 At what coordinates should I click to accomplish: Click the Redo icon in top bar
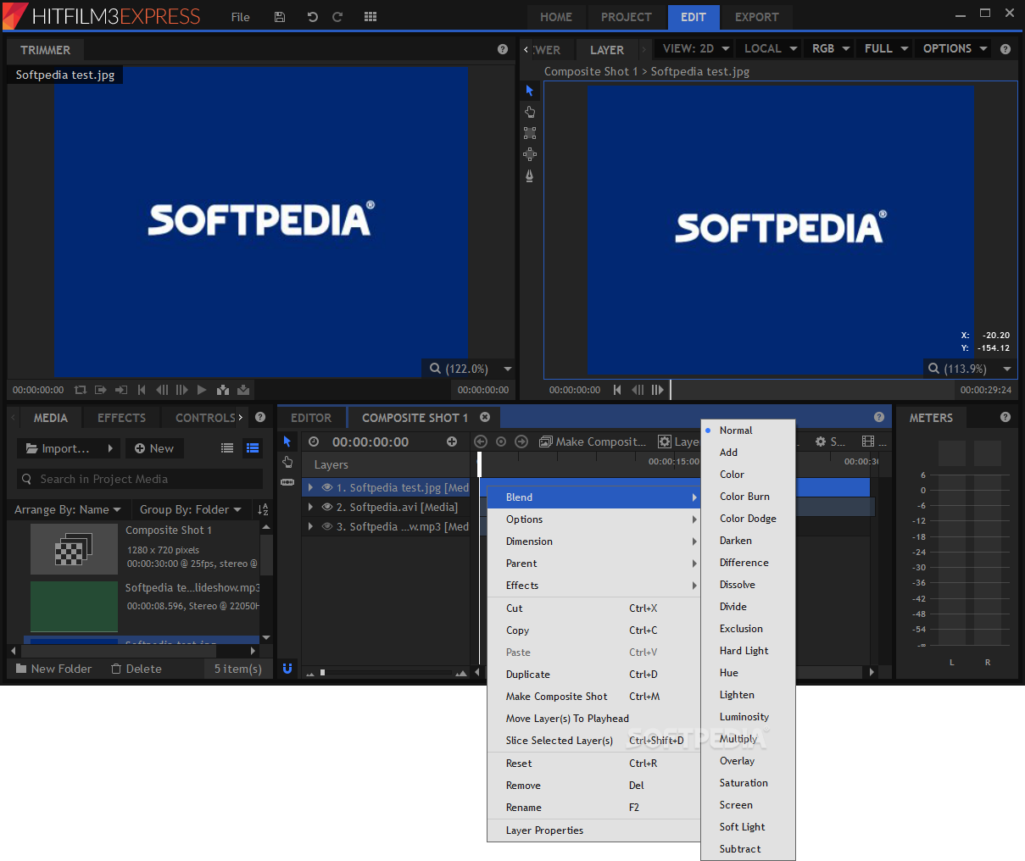[337, 17]
